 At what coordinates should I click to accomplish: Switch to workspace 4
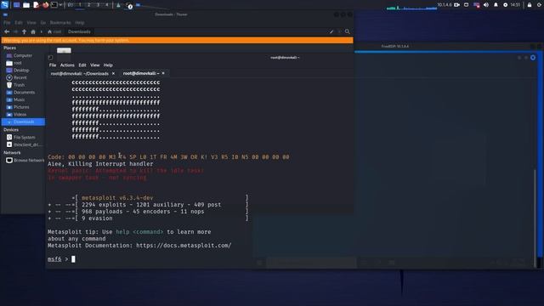(107, 5)
